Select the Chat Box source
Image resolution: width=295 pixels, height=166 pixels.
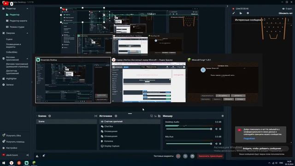(130, 126)
